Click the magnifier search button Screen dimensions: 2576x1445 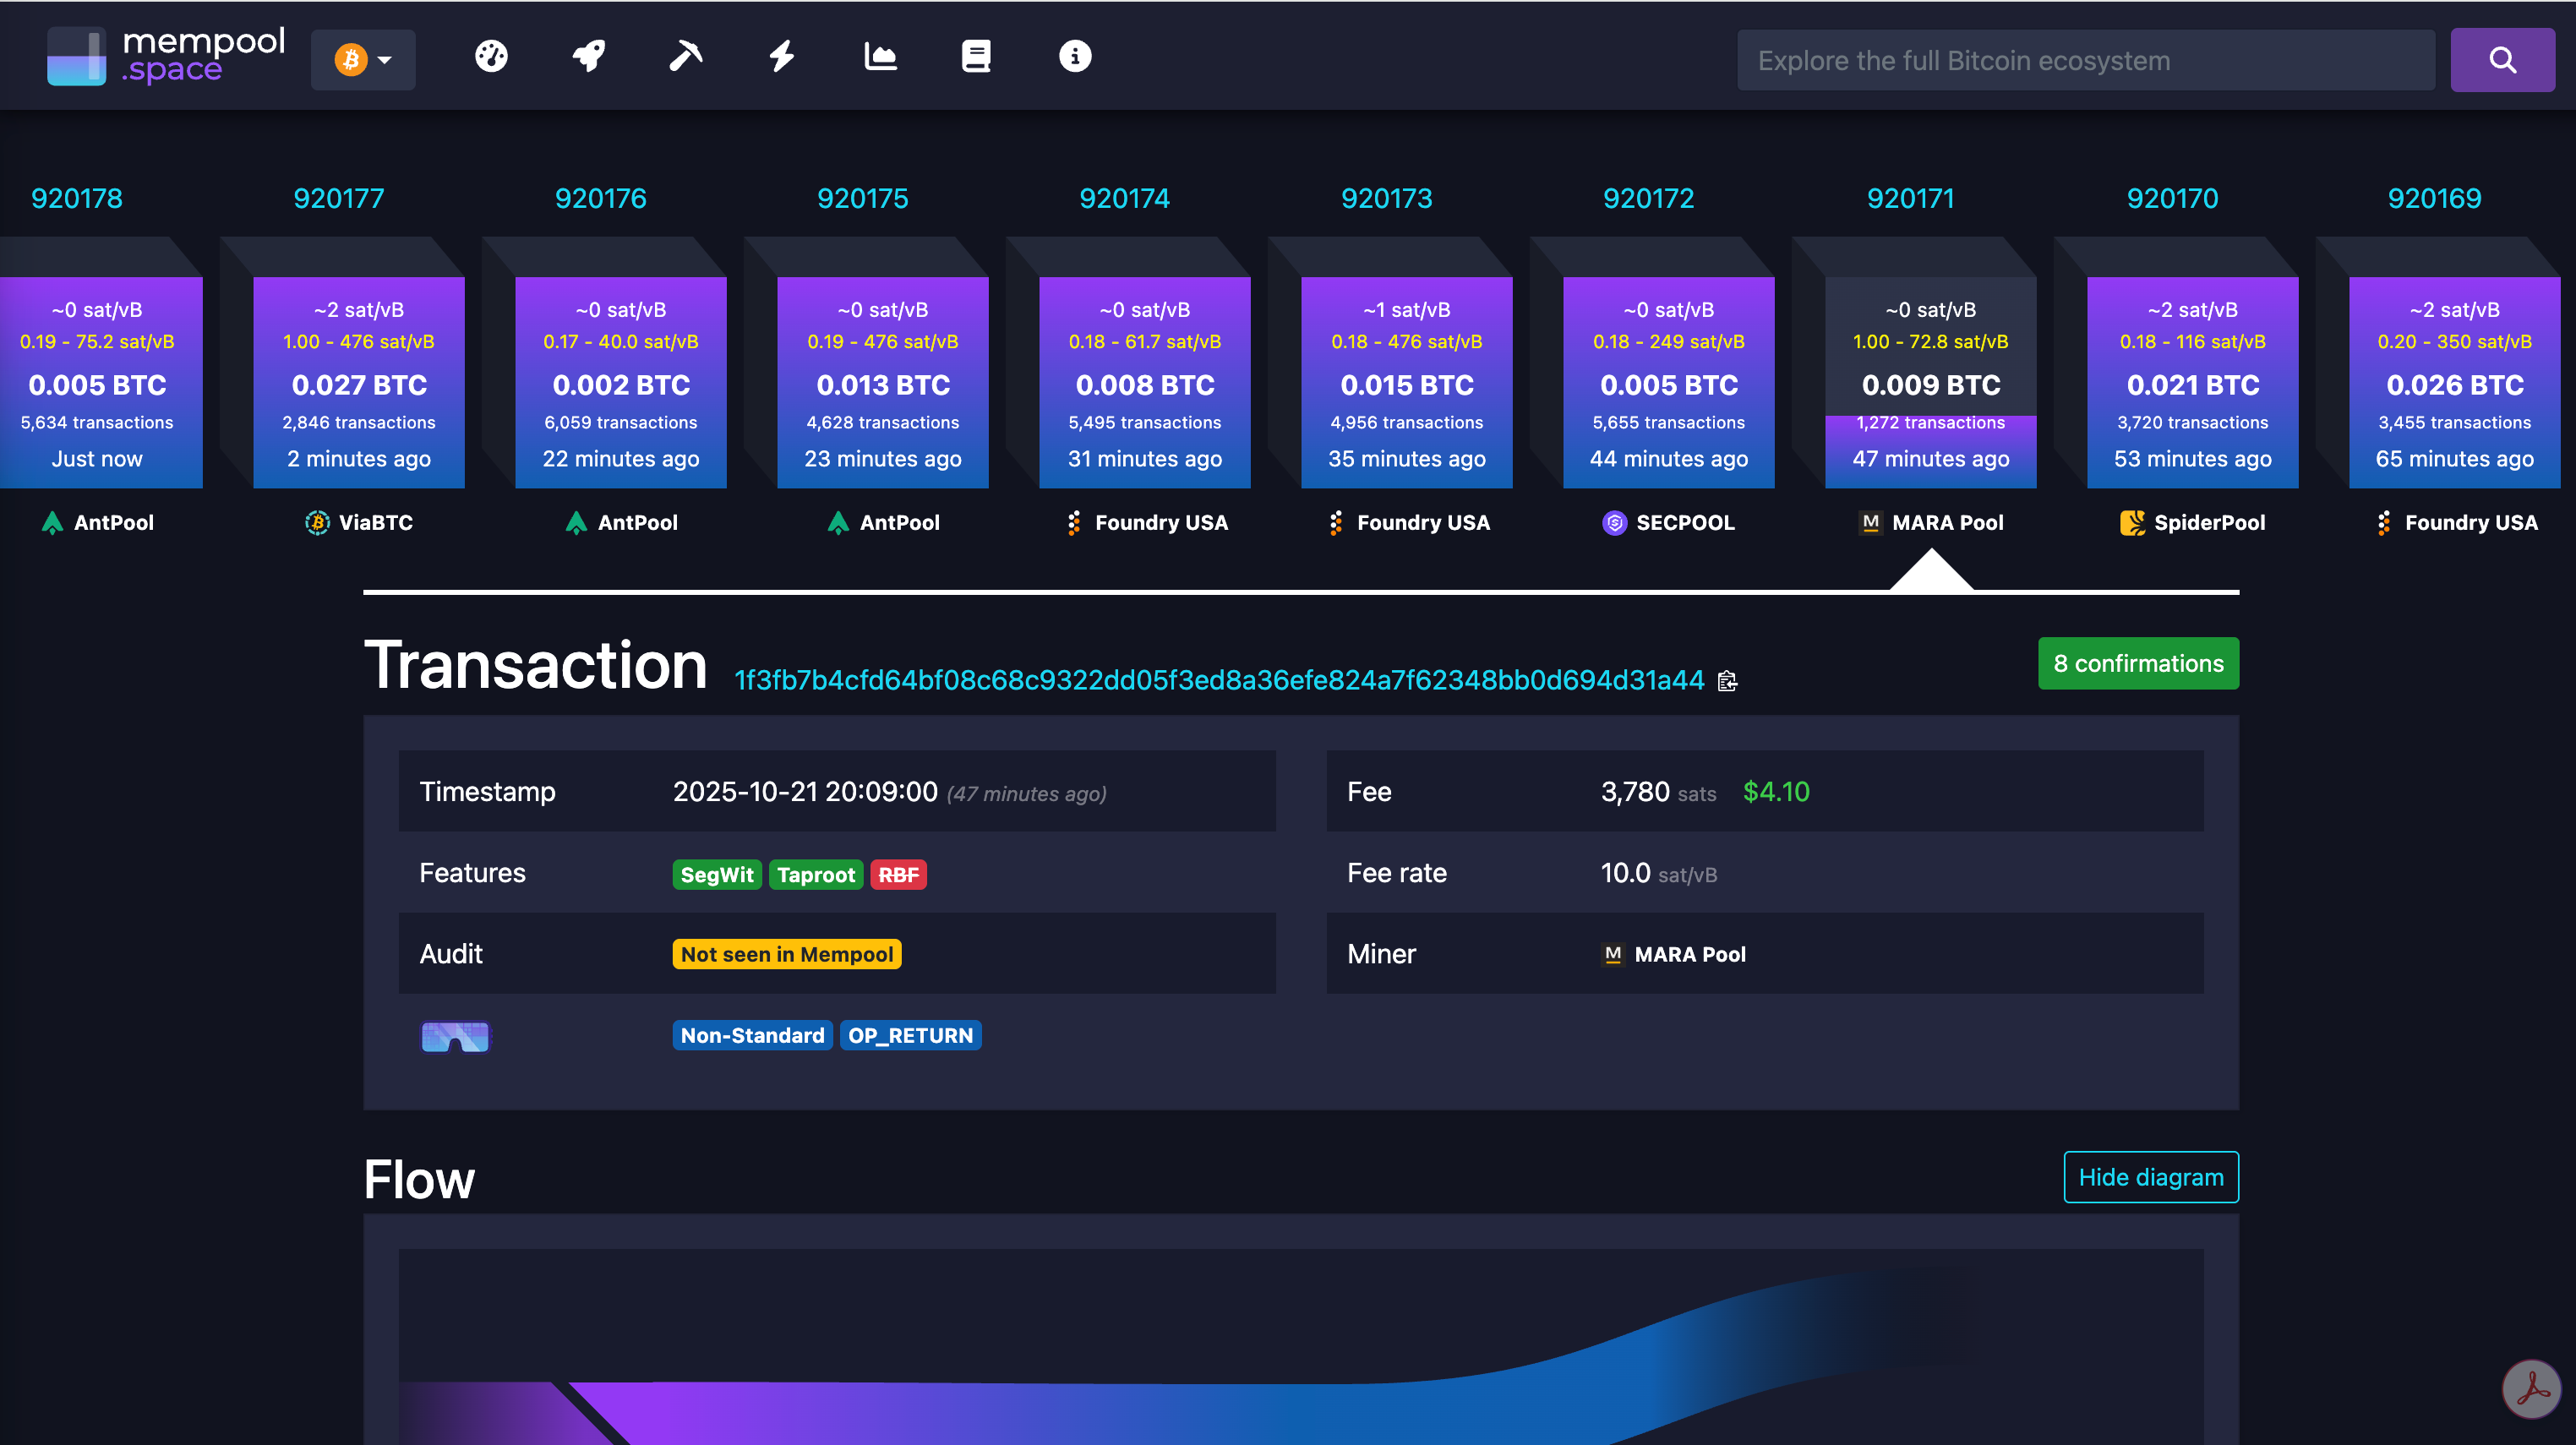(2501, 60)
